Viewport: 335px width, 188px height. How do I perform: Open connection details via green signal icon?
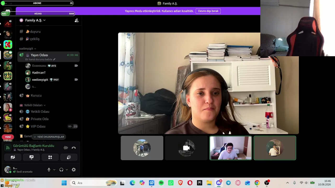click(x=8, y=148)
